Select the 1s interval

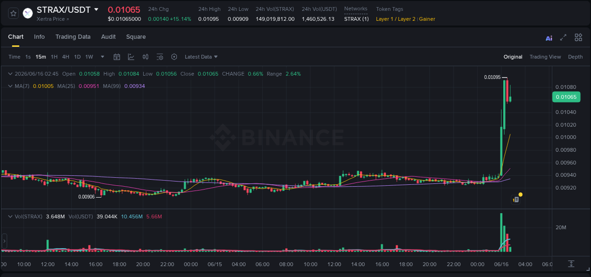point(28,57)
